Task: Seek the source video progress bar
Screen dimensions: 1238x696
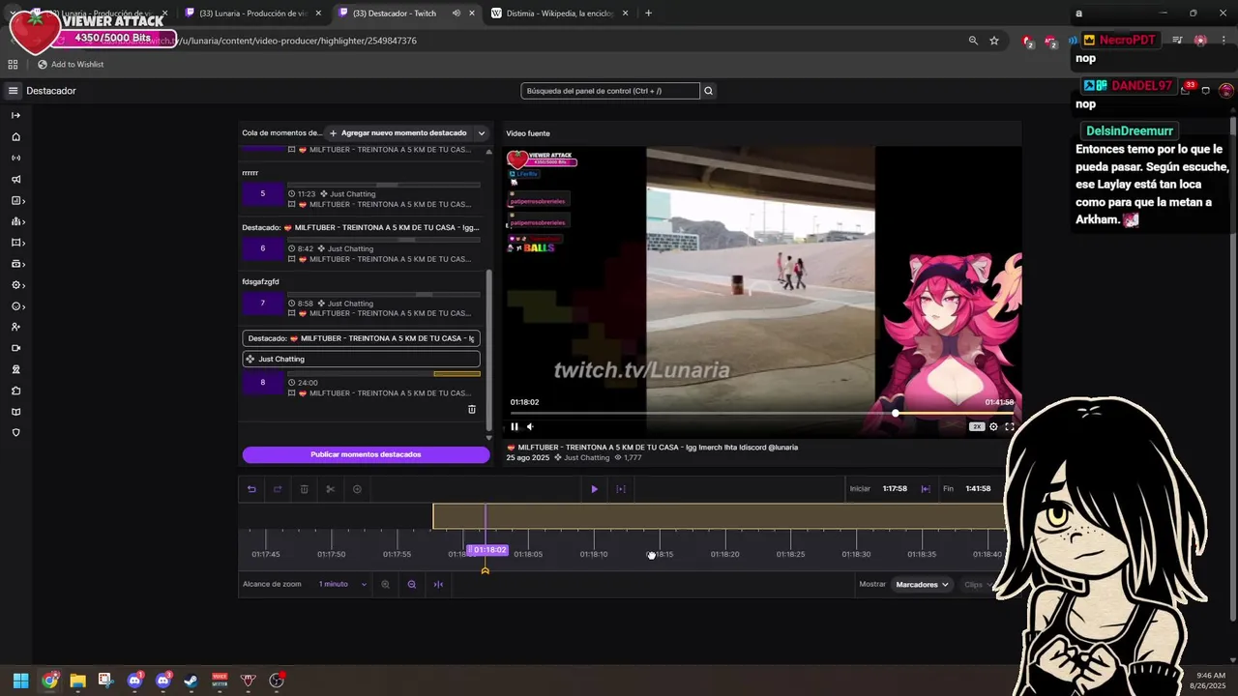Action: [x=762, y=414]
